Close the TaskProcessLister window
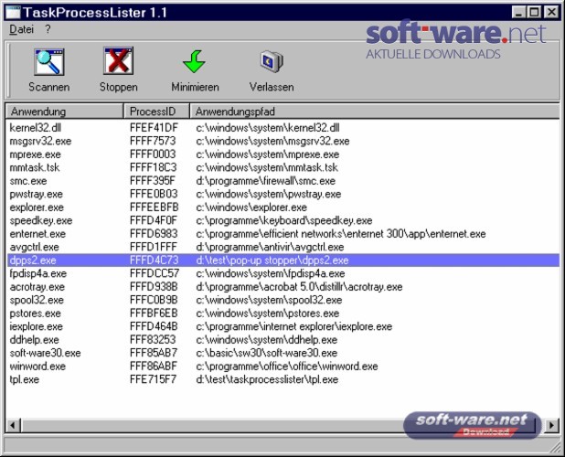Image resolution: width=565 pixels, height=457 pixels. coord(551,13)
